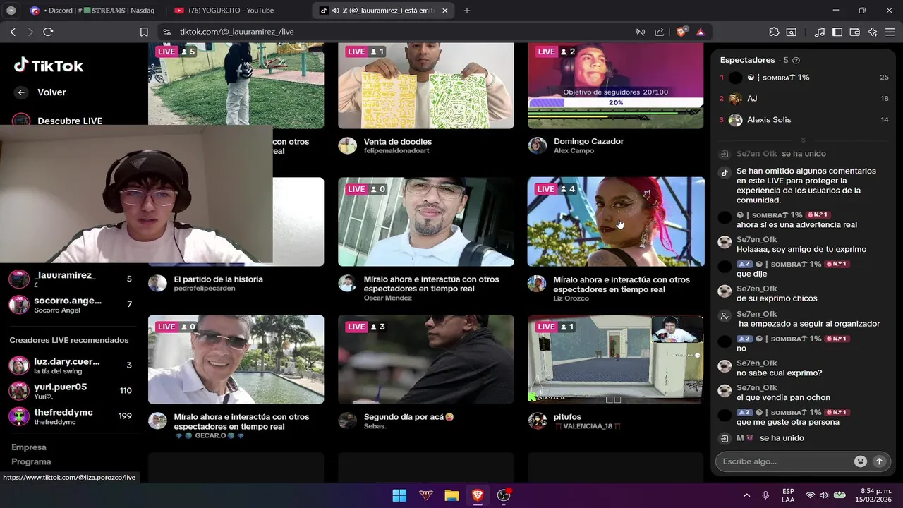Open the Venta de doodles live thumbnail
903x508 pixels.
[x=426, y=85]
